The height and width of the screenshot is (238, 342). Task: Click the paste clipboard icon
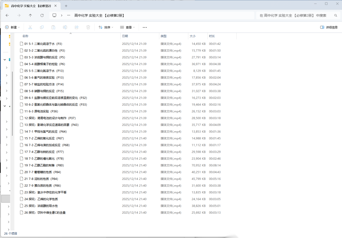tap(53, 27)
